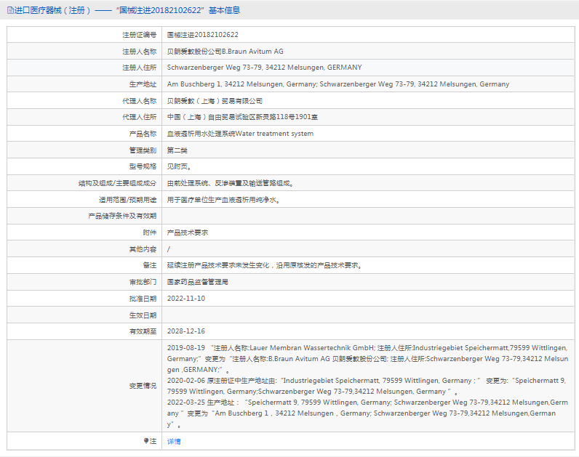The image size is (579, 457).
Task: Click the document icon in the page header
Action: [x=10, y=10]
